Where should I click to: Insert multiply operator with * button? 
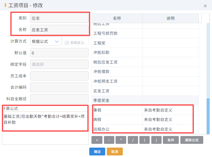tap(121, 140)
